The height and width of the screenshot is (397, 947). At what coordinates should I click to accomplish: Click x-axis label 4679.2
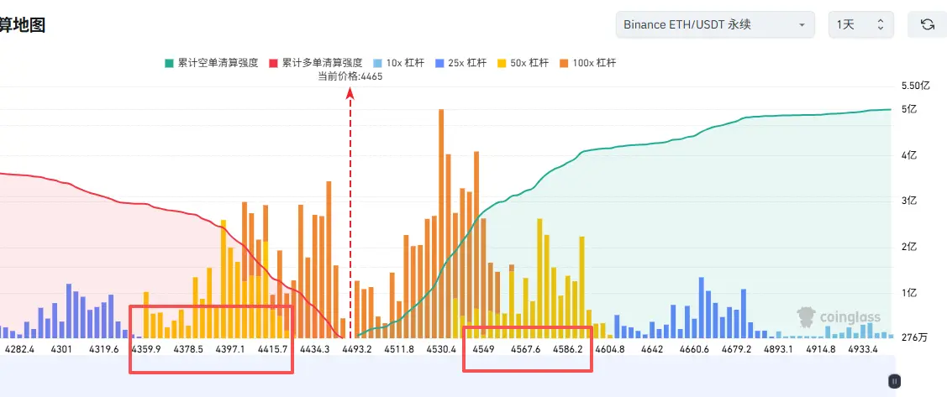point(736,349)
